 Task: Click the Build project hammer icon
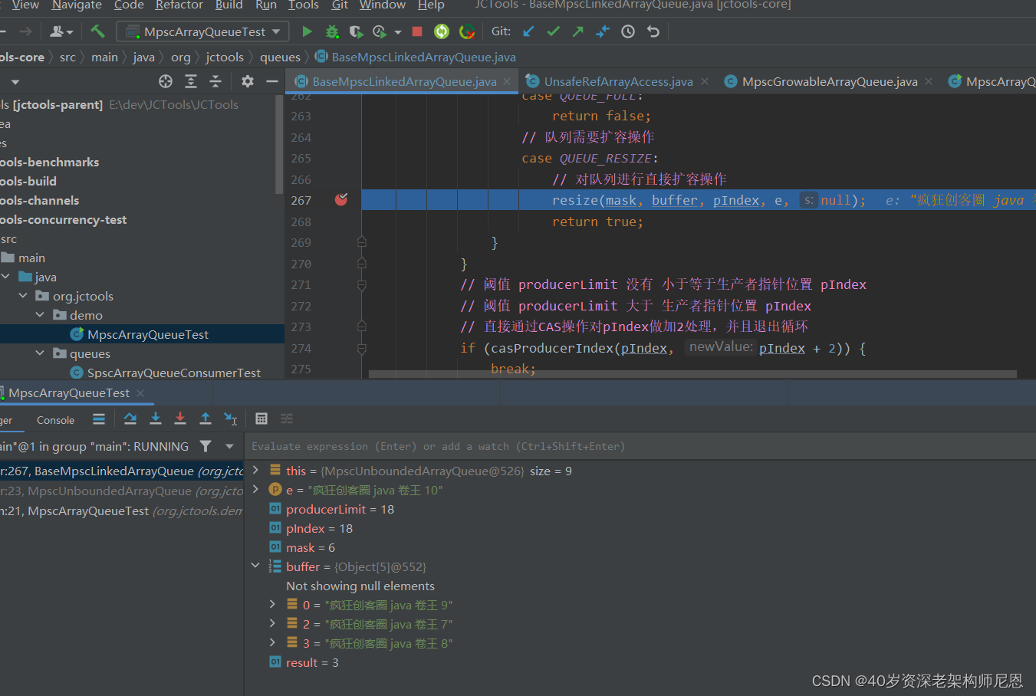pos(97,31)
